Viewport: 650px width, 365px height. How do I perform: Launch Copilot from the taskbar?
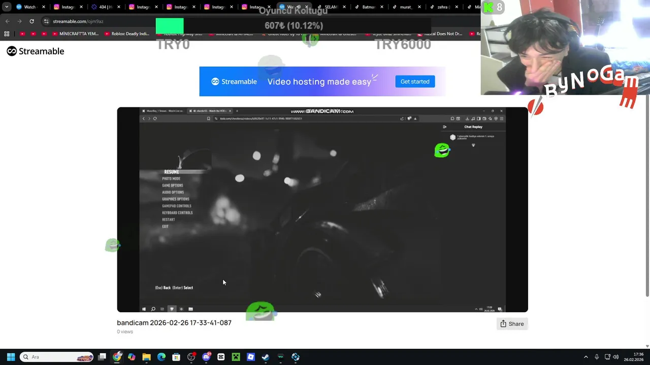pyautogui.click(x=132, y=357)
